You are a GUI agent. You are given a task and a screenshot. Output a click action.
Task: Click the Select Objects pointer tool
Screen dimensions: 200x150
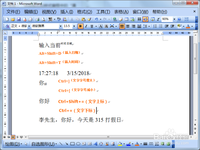pyautogui.click(x=26, y=144)
